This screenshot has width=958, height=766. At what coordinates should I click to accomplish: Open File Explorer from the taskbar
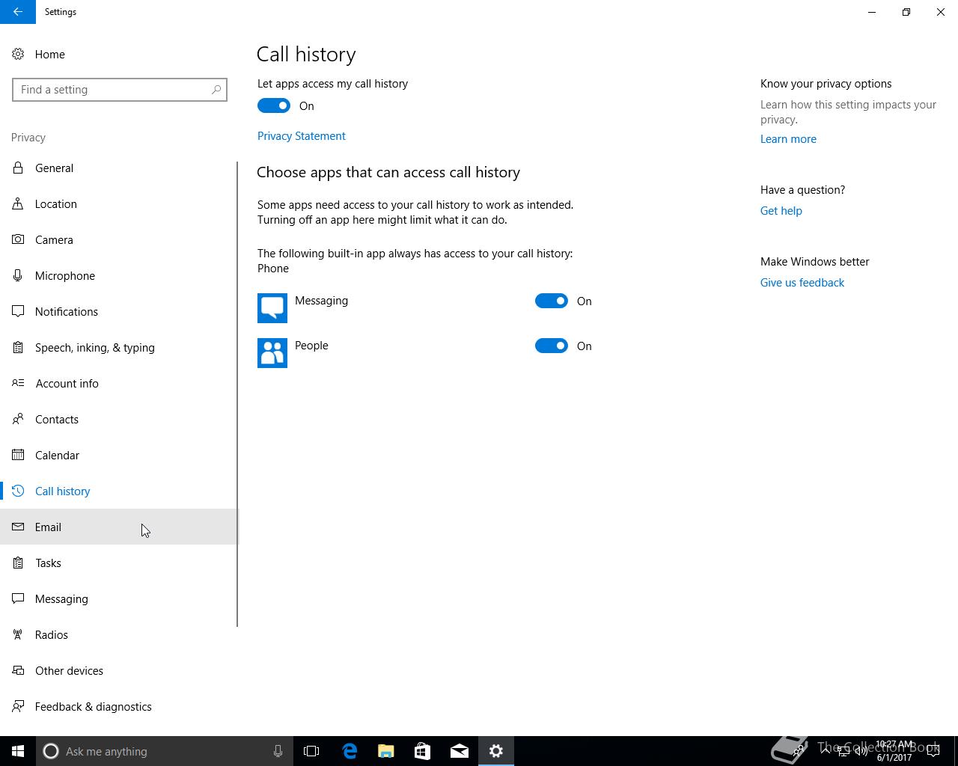(x=386, y=751)
